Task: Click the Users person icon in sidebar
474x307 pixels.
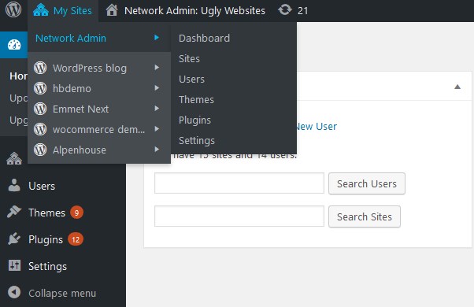Action: pos(14,185)
